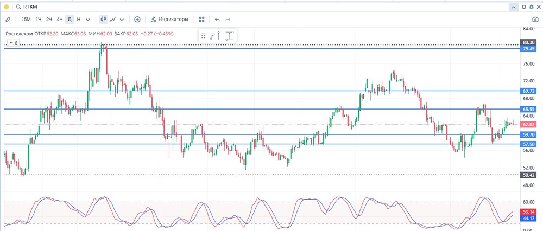Select the Н weekly timeframe tab

79,20
